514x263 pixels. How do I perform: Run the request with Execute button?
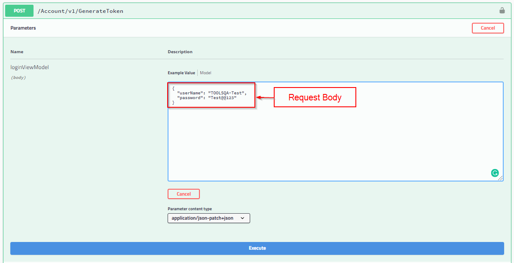tap(257, 248)
